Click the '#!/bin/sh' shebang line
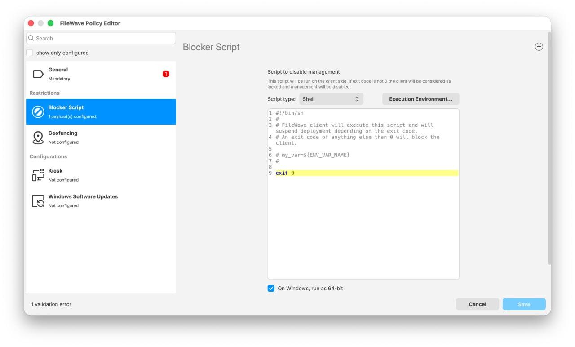 coord(289,113)
